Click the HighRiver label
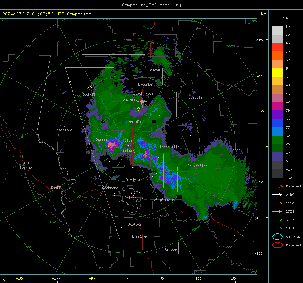Screen dimensions: 303x283 point(140,236)
